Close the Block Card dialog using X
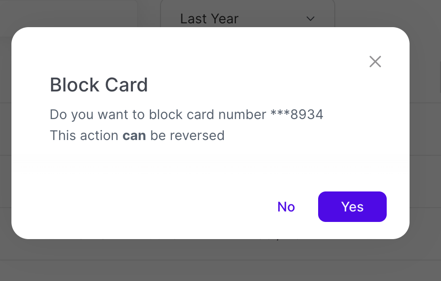The image size is (441, 281). (x=375, y=61)
